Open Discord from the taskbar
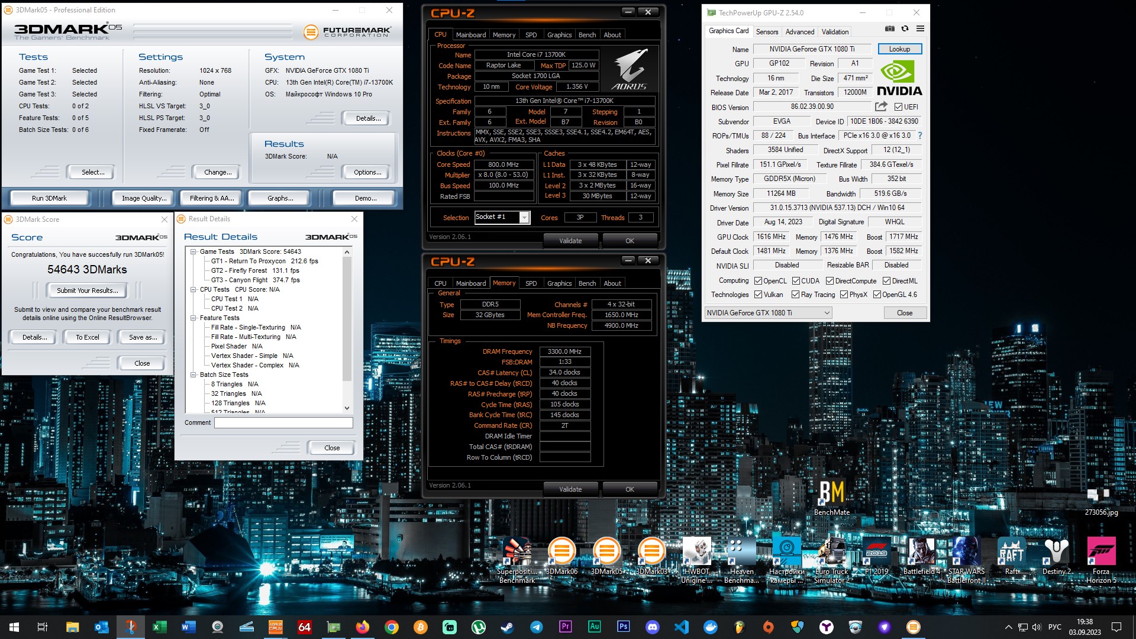 coord(652,627)
